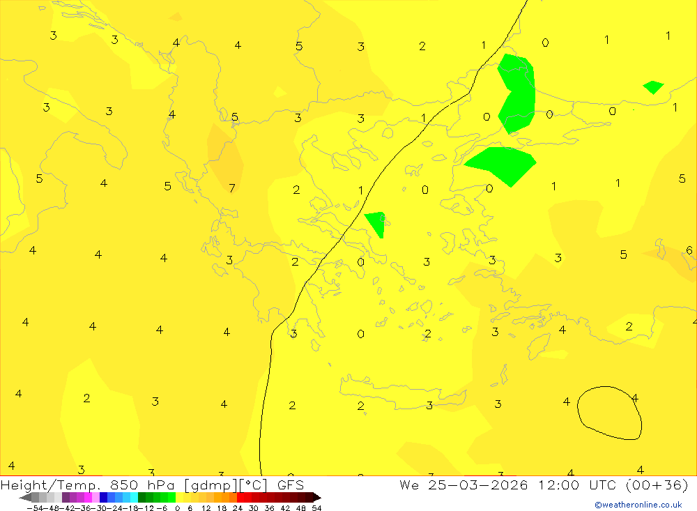Image resolution: width=697 pixels, height=511 pixels.
Task: Open the weatheronline.co.uk copyright link
Action: coord(638,505)
